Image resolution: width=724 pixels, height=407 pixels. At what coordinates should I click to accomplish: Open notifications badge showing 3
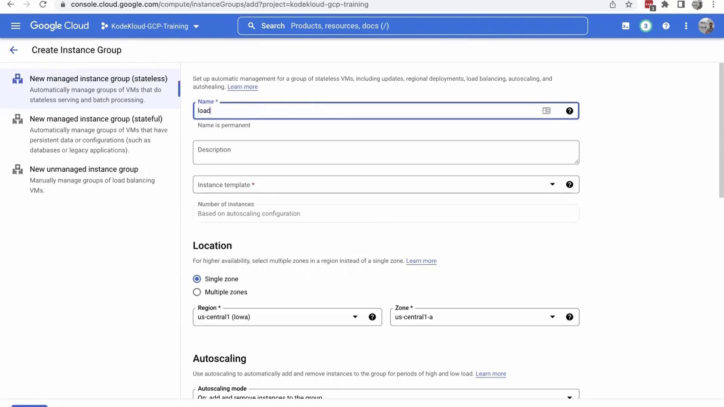click(646, 26)
